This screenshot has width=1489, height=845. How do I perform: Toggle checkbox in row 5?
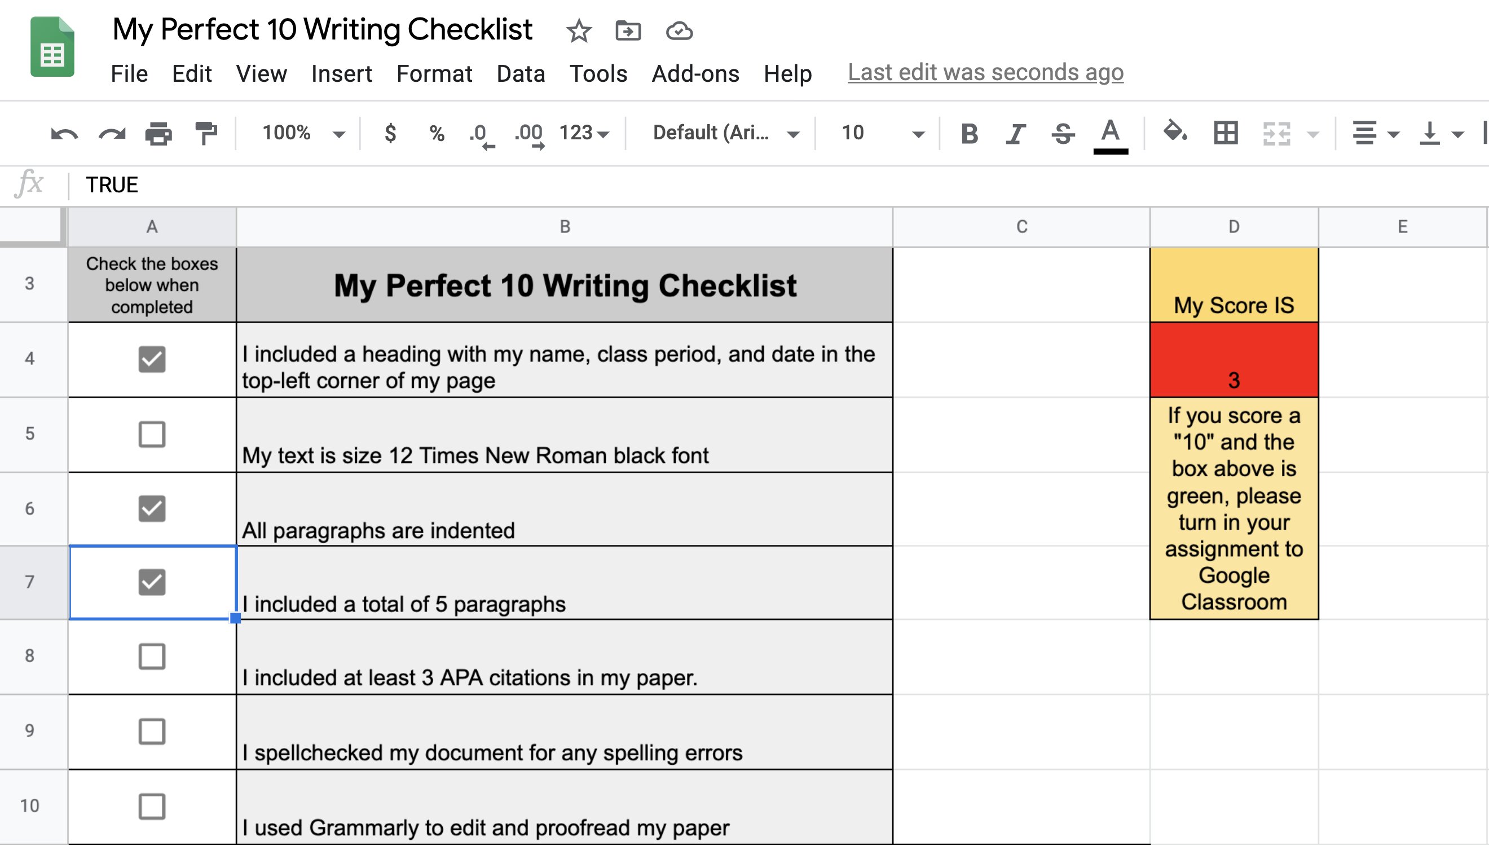(151, 433)
